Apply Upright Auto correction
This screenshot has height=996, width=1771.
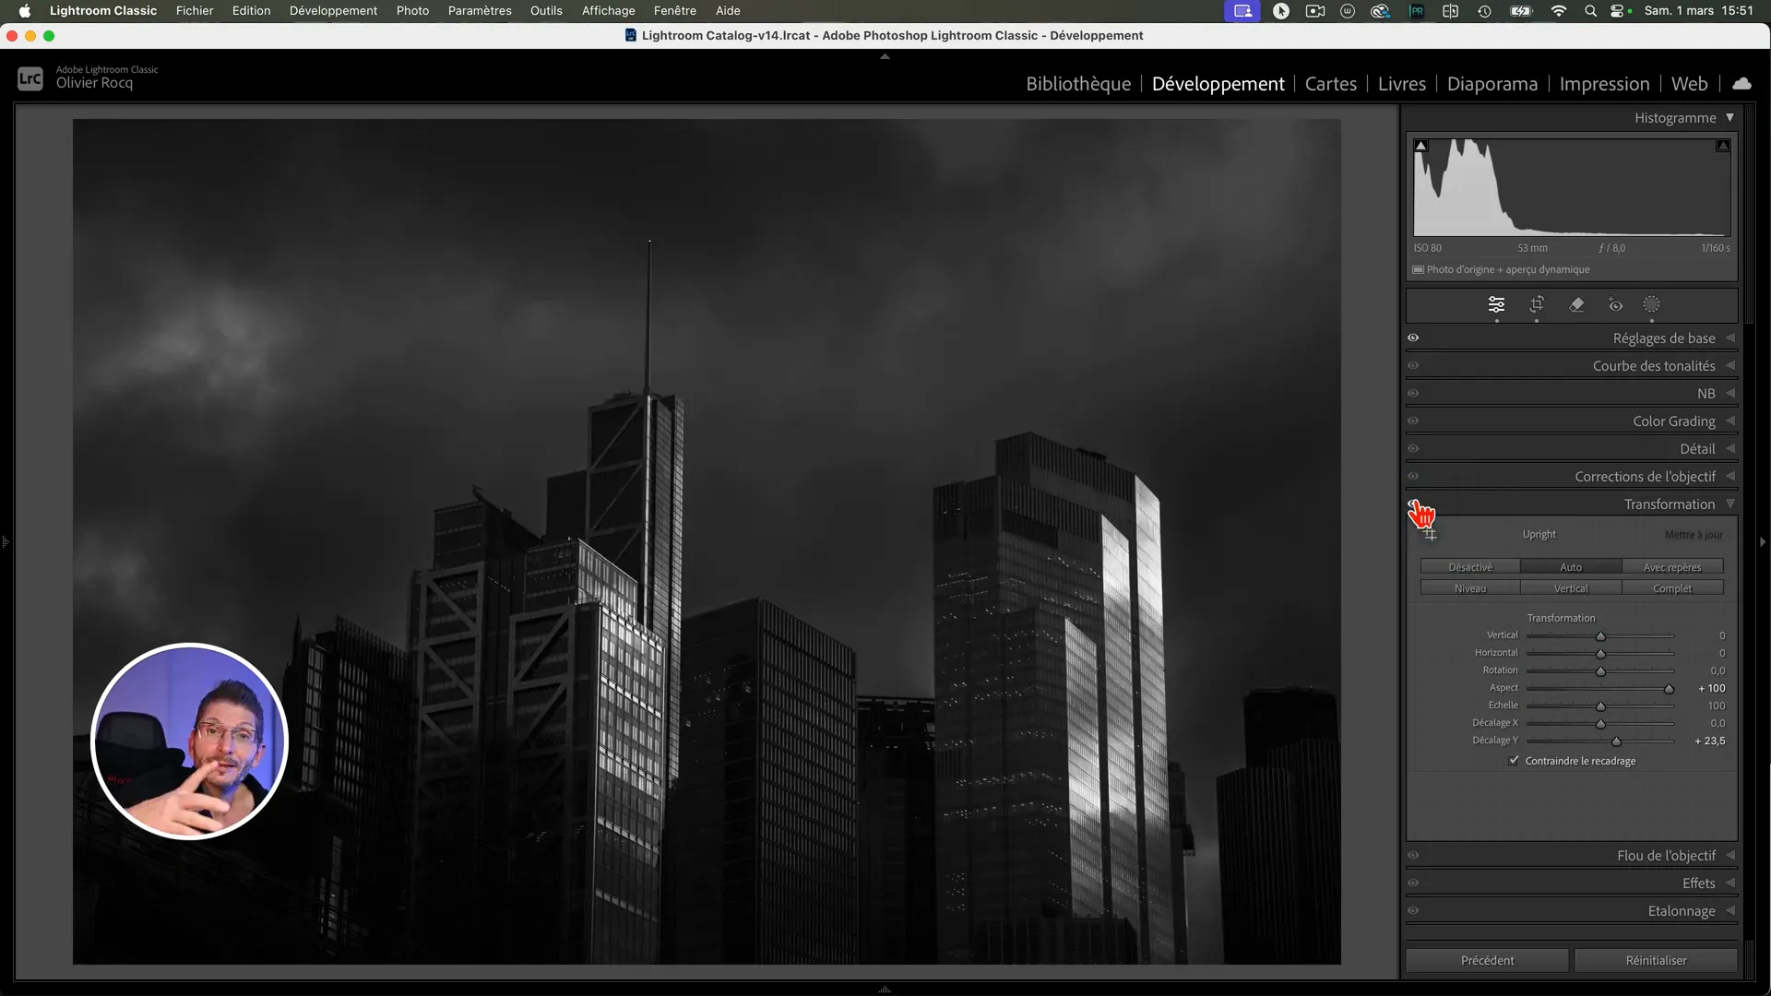coord(1570,567)
